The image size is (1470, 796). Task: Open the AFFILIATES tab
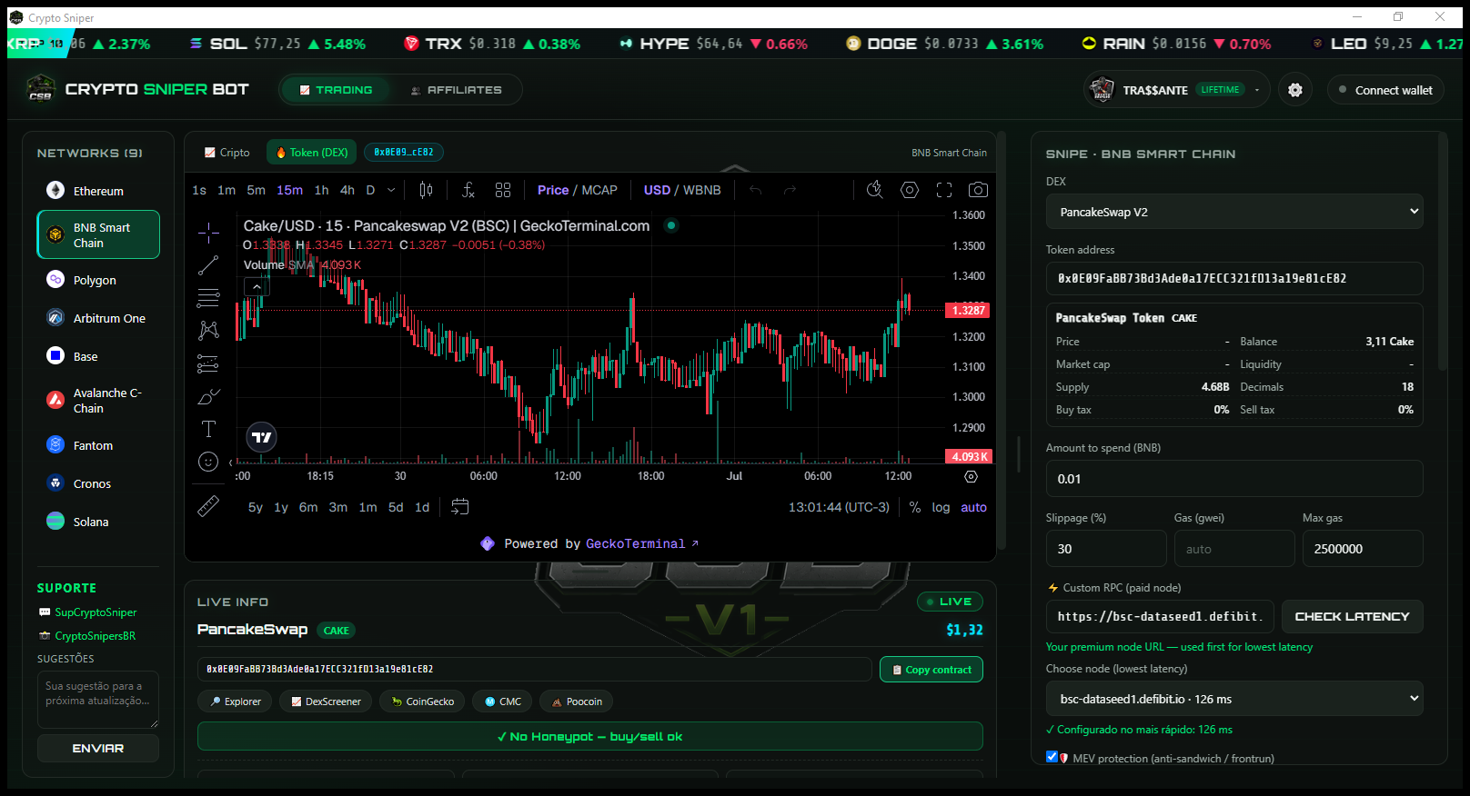click(456, 90)
